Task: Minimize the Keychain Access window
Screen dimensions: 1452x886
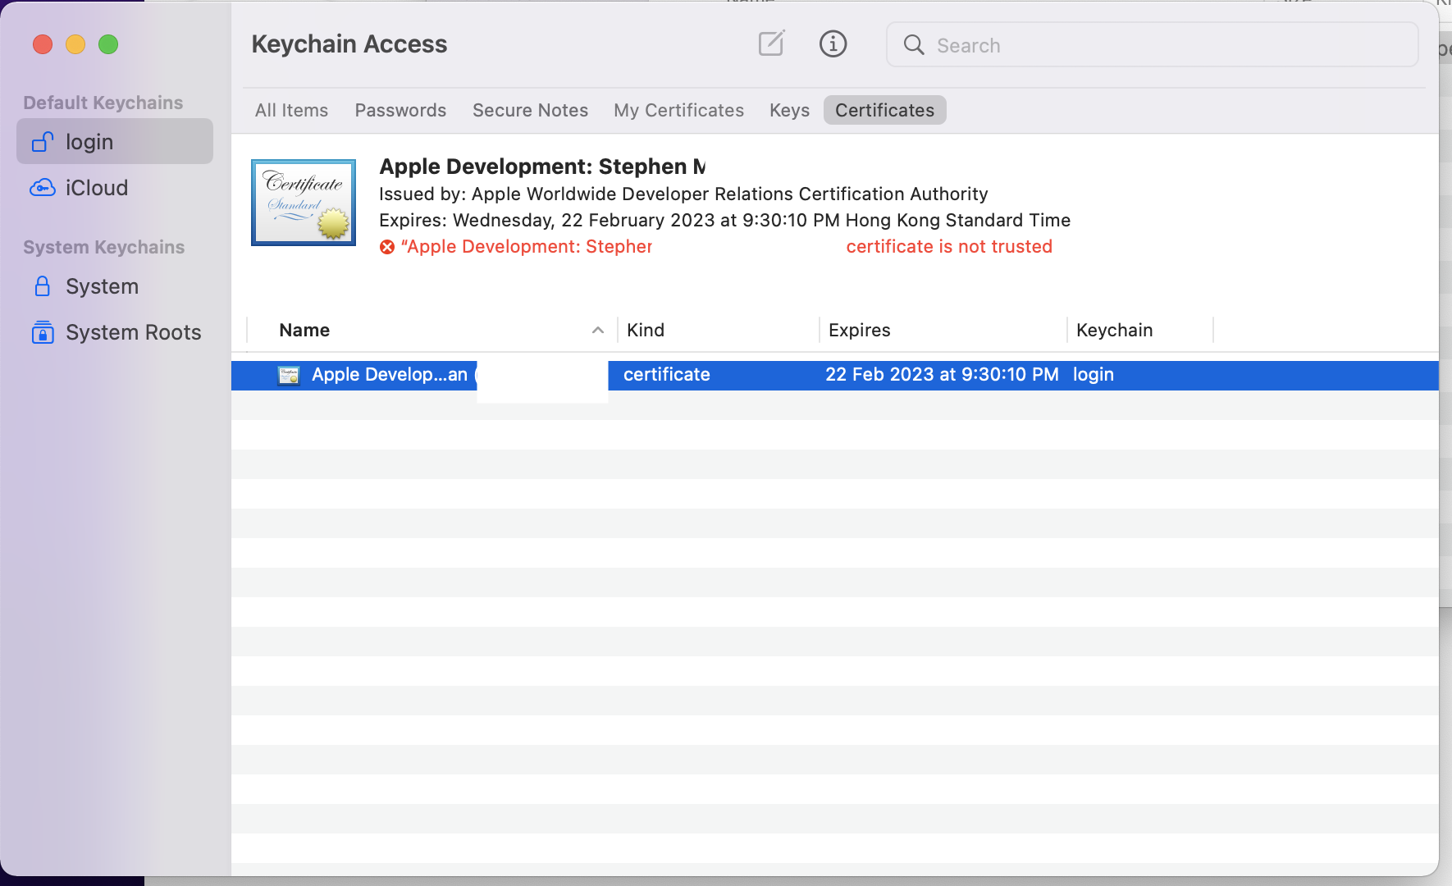Action: click(x=75, y=44)
